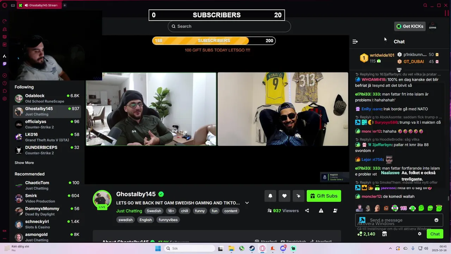This screenshot has height=254, width=451.
Task: Expand the gifter leaderboard handle
Action: point(399,70)
